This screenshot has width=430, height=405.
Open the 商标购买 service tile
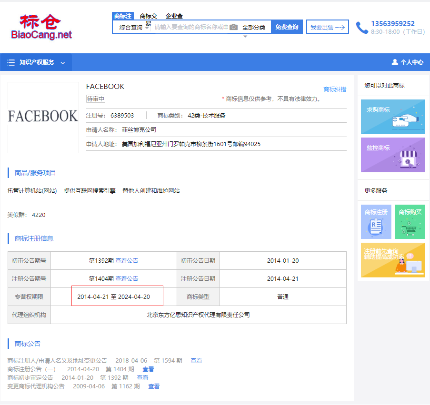pos(410,222)
